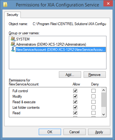This screenshot has width=115, height=140.
Task: Toggle Allow for the Read permission
Action: (x=75, y=113)
